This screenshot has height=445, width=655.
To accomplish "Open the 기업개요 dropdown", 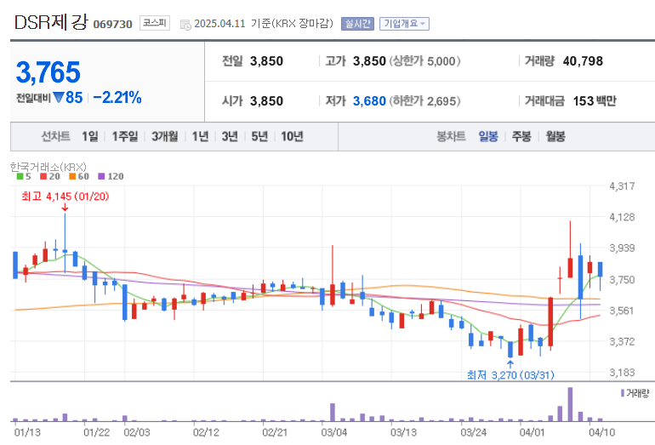I will click(x=404, y=24).
